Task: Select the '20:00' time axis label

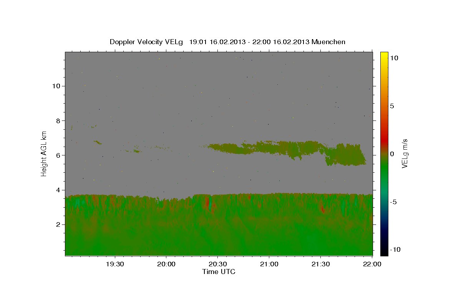Action: click(166, 264)
